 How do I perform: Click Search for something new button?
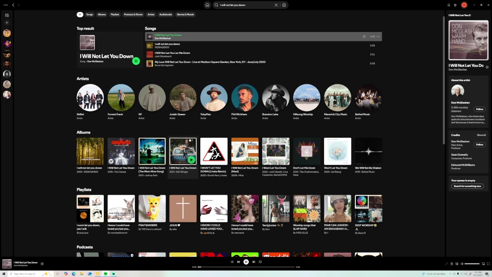(x=467, y=186)
